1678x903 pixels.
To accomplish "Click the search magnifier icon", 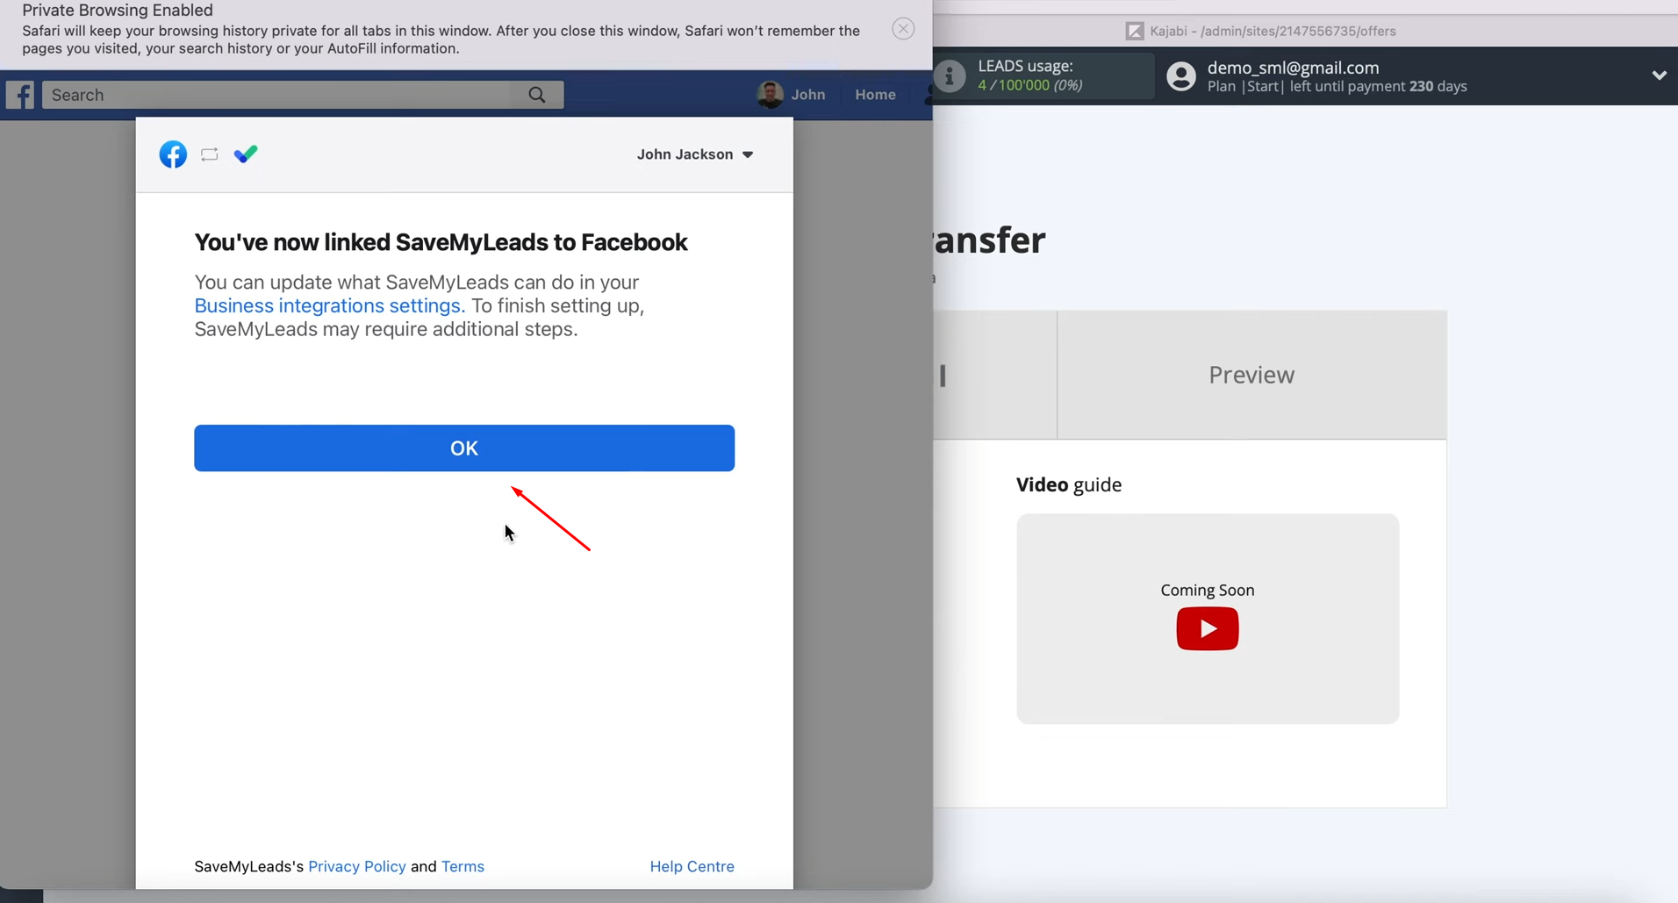I will [537, 95].
